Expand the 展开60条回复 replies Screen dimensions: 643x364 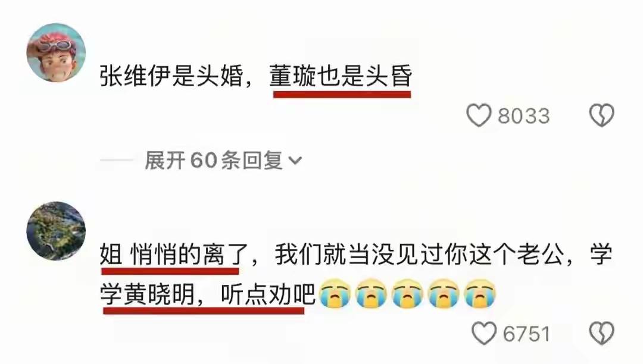tap(223, 160)
